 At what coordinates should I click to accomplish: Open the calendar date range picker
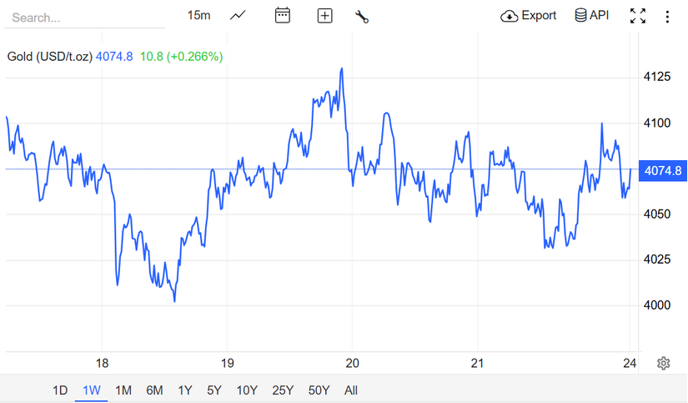[283, 16]
